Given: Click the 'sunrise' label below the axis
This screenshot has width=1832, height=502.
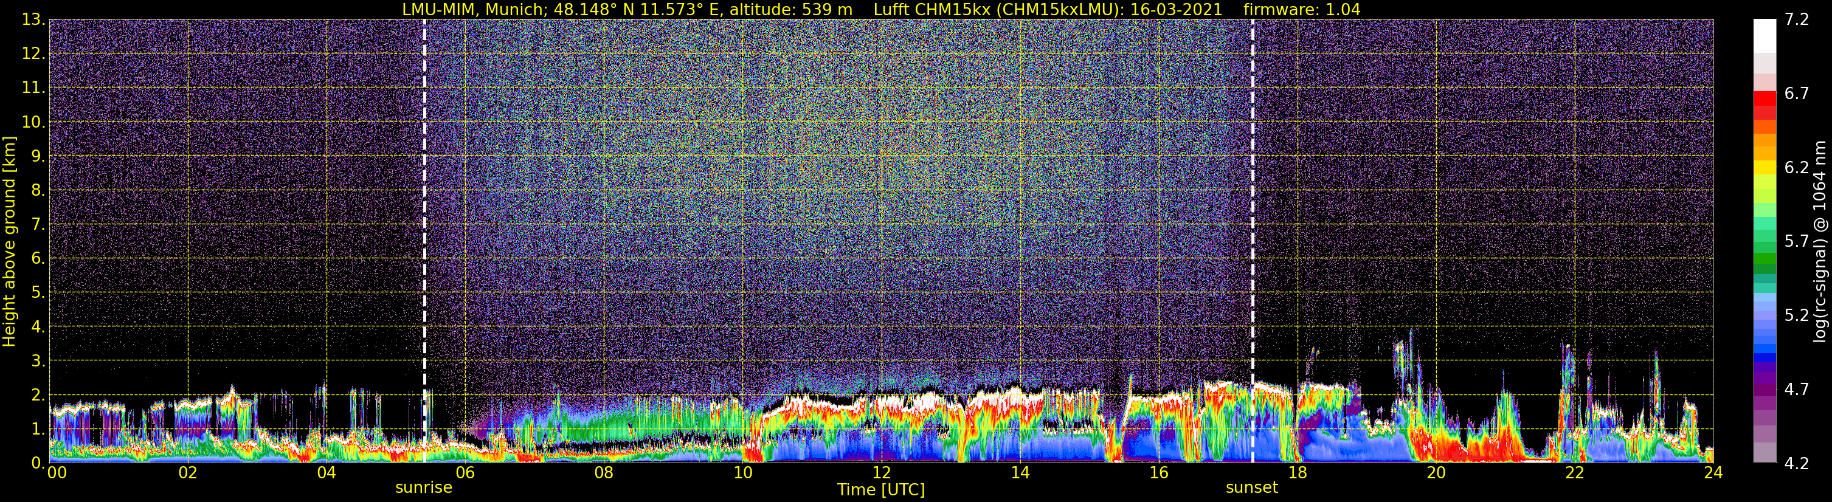Looking at the screenshot, I should click(423, 488).
